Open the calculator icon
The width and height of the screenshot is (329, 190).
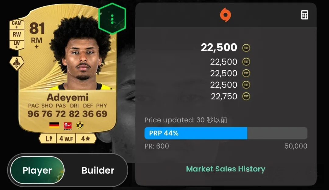(x=304, y=15)
